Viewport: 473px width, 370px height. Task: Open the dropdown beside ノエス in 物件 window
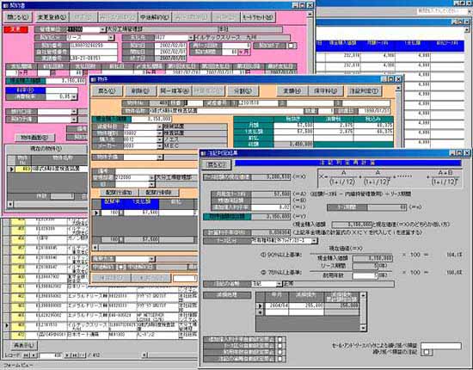click(160, 139)
